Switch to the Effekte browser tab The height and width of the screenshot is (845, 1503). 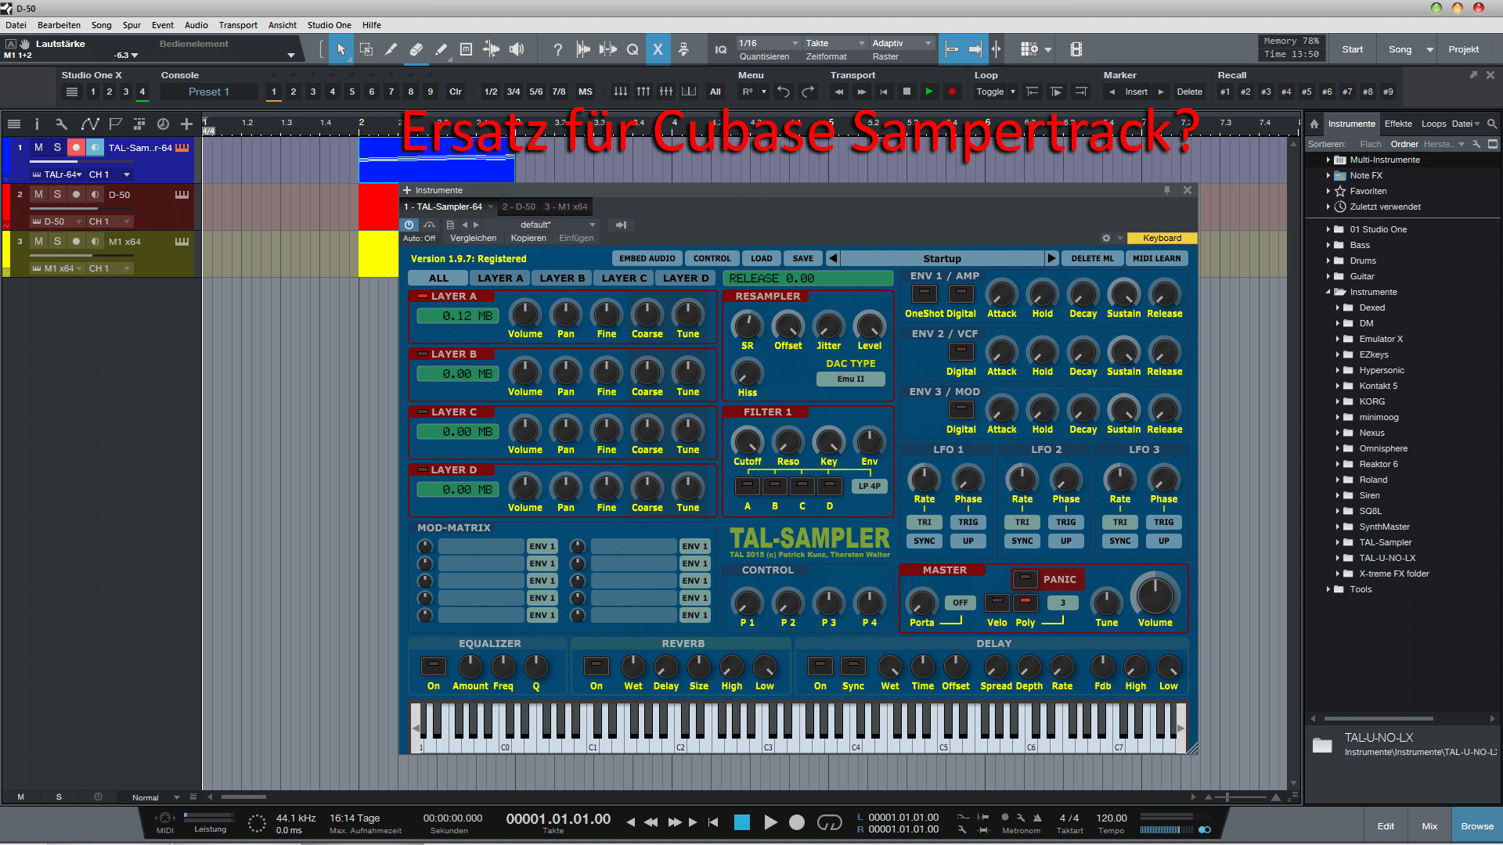[1397, 124]
